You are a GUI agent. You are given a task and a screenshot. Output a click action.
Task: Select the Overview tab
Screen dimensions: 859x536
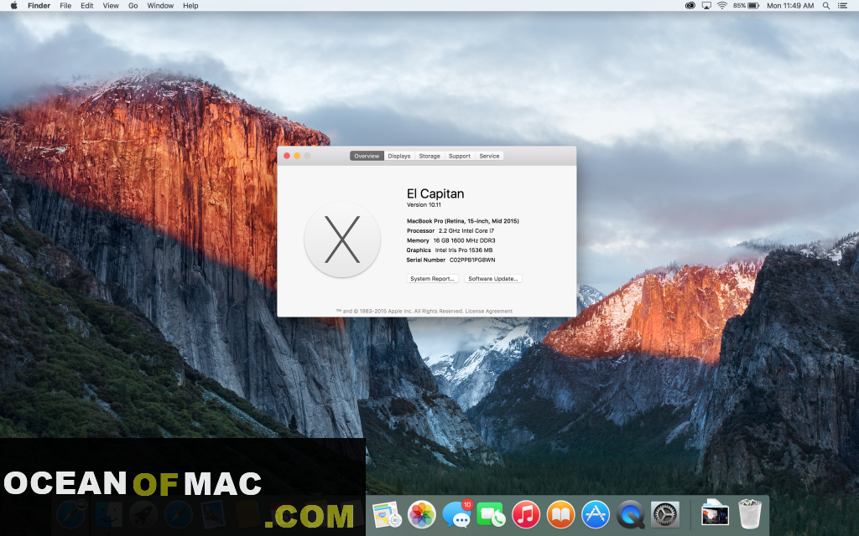click(367, 156)
